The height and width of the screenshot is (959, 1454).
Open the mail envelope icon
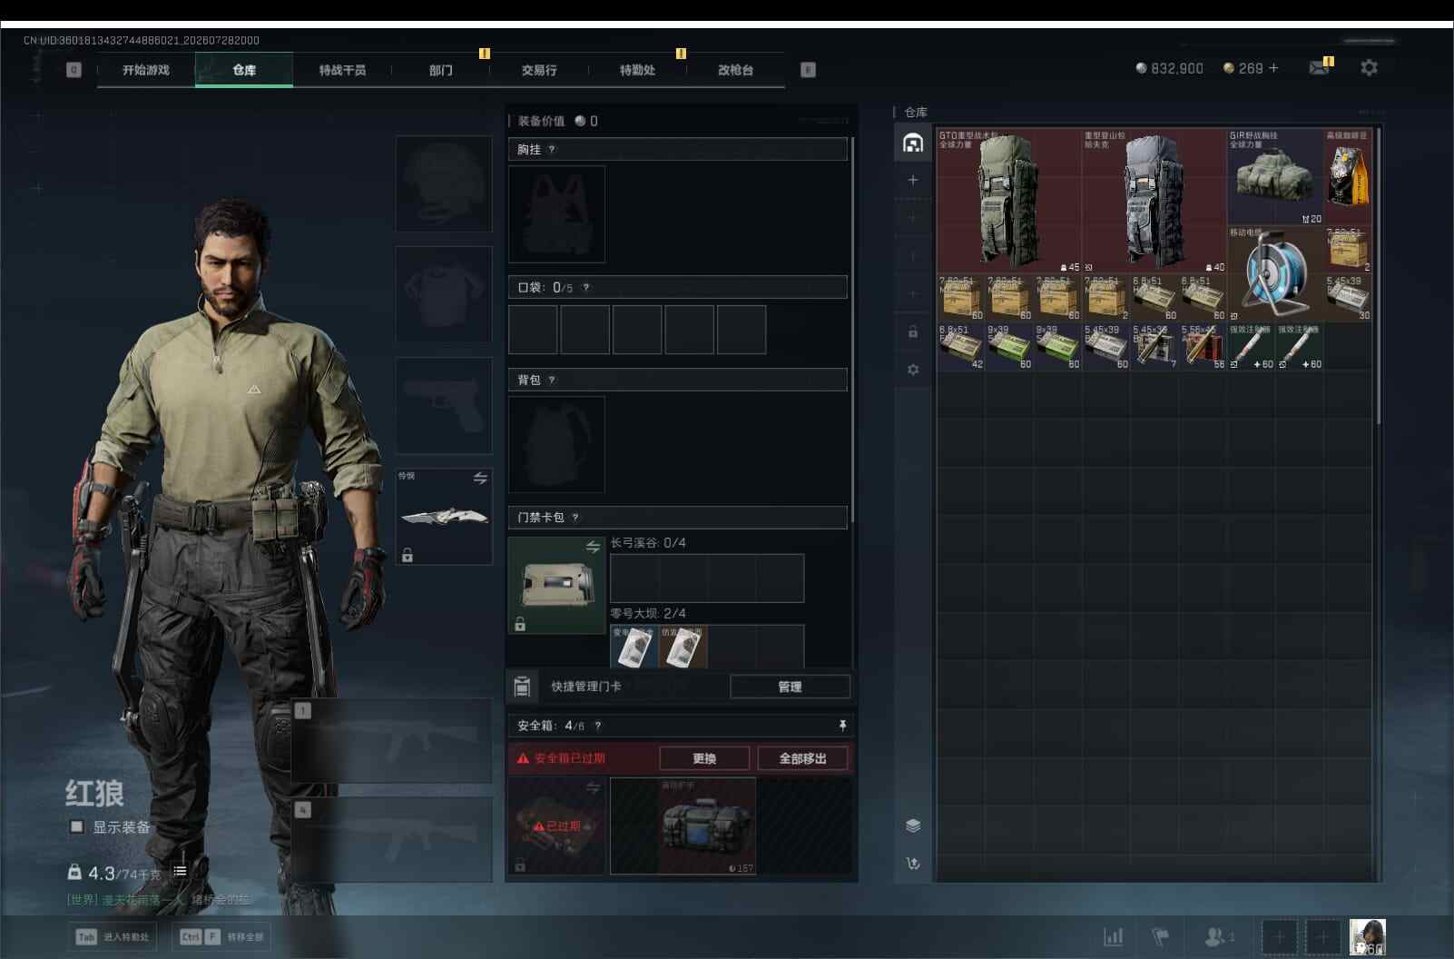click(x=1319, y=67)
